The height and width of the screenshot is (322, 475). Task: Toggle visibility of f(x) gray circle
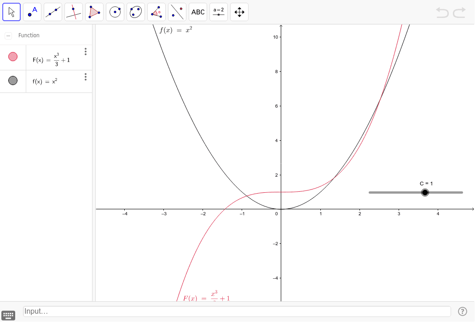pos(13,80)
